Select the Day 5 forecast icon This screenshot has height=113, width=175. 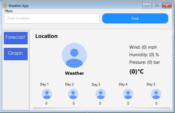coord(156,94)
